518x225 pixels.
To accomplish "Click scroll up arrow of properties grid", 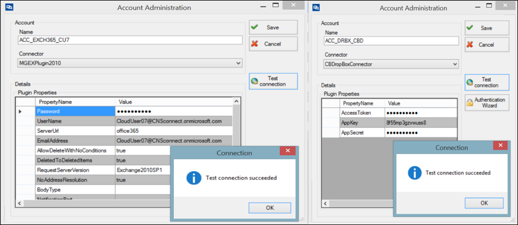I will (x=236, y=101).
